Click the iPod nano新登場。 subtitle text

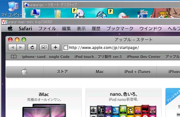pos(124,100)
